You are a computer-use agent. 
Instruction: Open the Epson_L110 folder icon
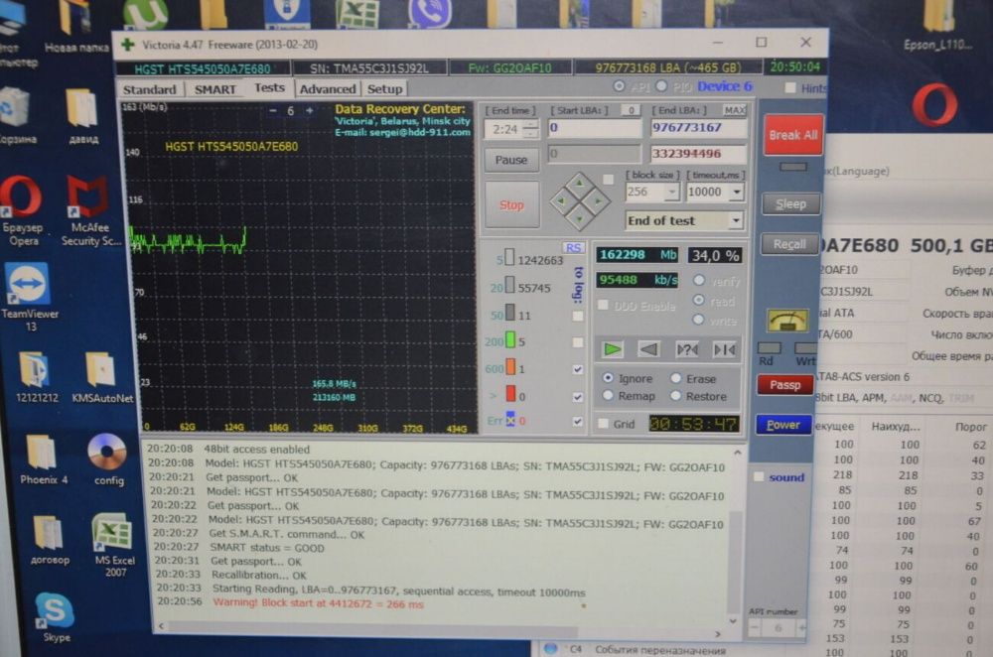(x=937, y=26)
